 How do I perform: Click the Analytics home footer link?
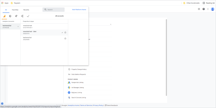coord(73,105)
